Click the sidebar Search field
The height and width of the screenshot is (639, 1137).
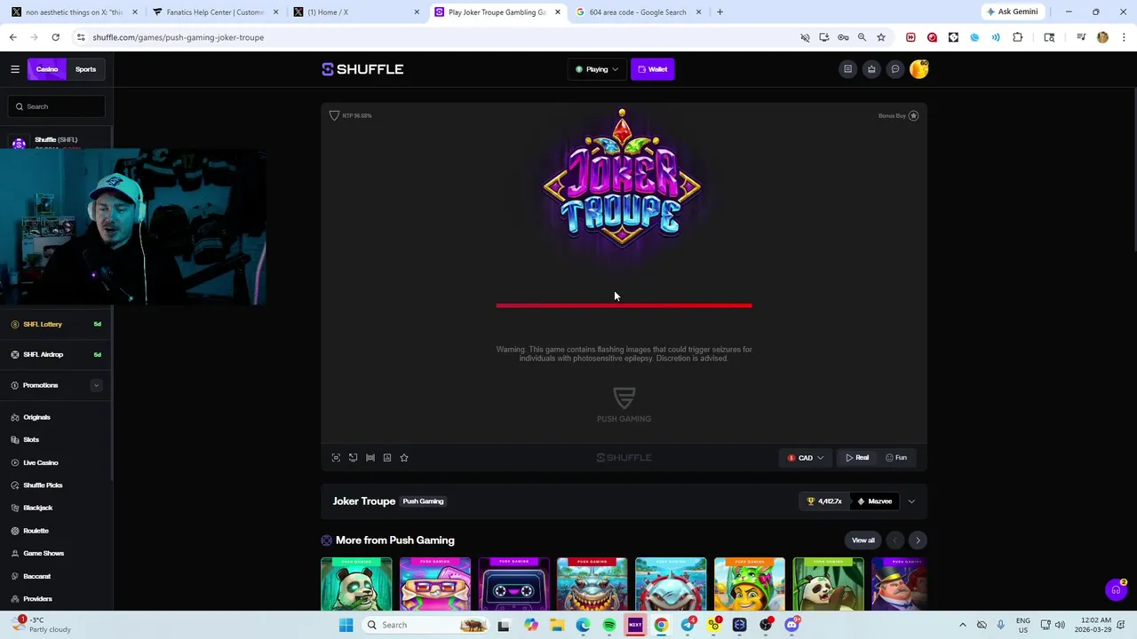[x=57, y=106]
